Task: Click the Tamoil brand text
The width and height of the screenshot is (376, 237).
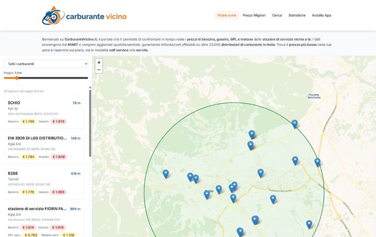Action: tap(13, 179)
